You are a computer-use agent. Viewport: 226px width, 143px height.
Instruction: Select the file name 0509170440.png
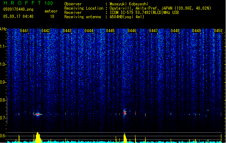(x=18, y=9)
